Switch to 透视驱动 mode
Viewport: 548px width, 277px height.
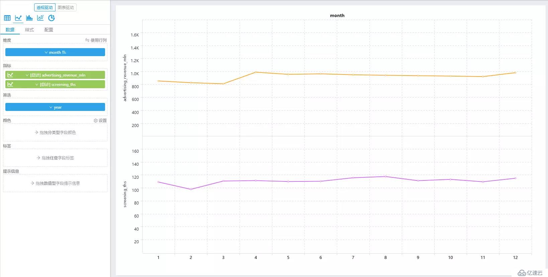[x=44, y=7]
